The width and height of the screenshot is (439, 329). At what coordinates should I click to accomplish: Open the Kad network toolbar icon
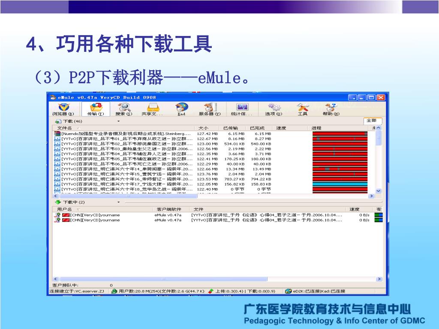(181, 109)
